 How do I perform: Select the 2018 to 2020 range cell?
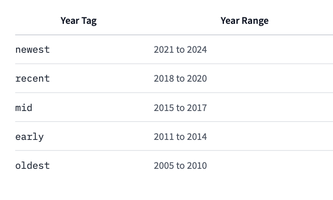180,78
